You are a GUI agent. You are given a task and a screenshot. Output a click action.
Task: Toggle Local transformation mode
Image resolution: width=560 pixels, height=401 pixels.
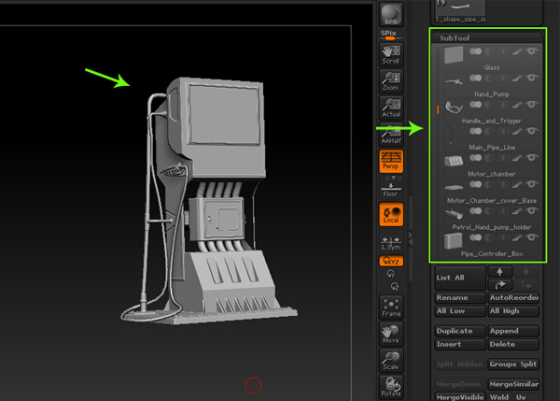click(x=390, y=215)
